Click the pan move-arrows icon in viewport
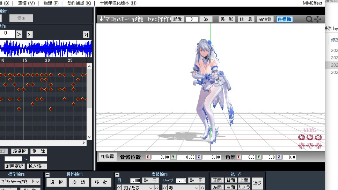 pos(317,19)
